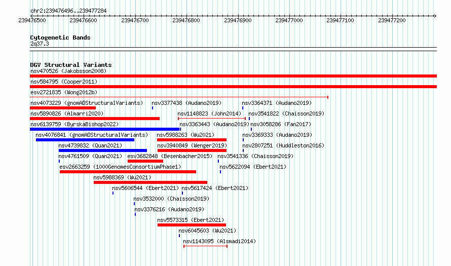Click the small blue marker under nsv3377438
451x266 pixels.
pos(153,108)
